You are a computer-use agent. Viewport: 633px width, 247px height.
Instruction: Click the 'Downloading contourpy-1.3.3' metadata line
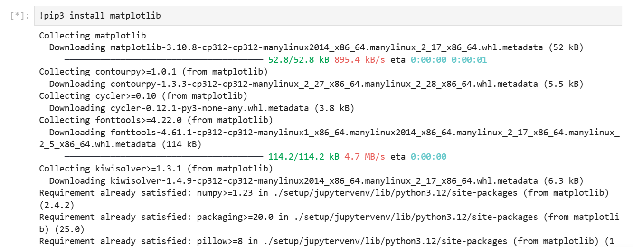pos(316,84)
